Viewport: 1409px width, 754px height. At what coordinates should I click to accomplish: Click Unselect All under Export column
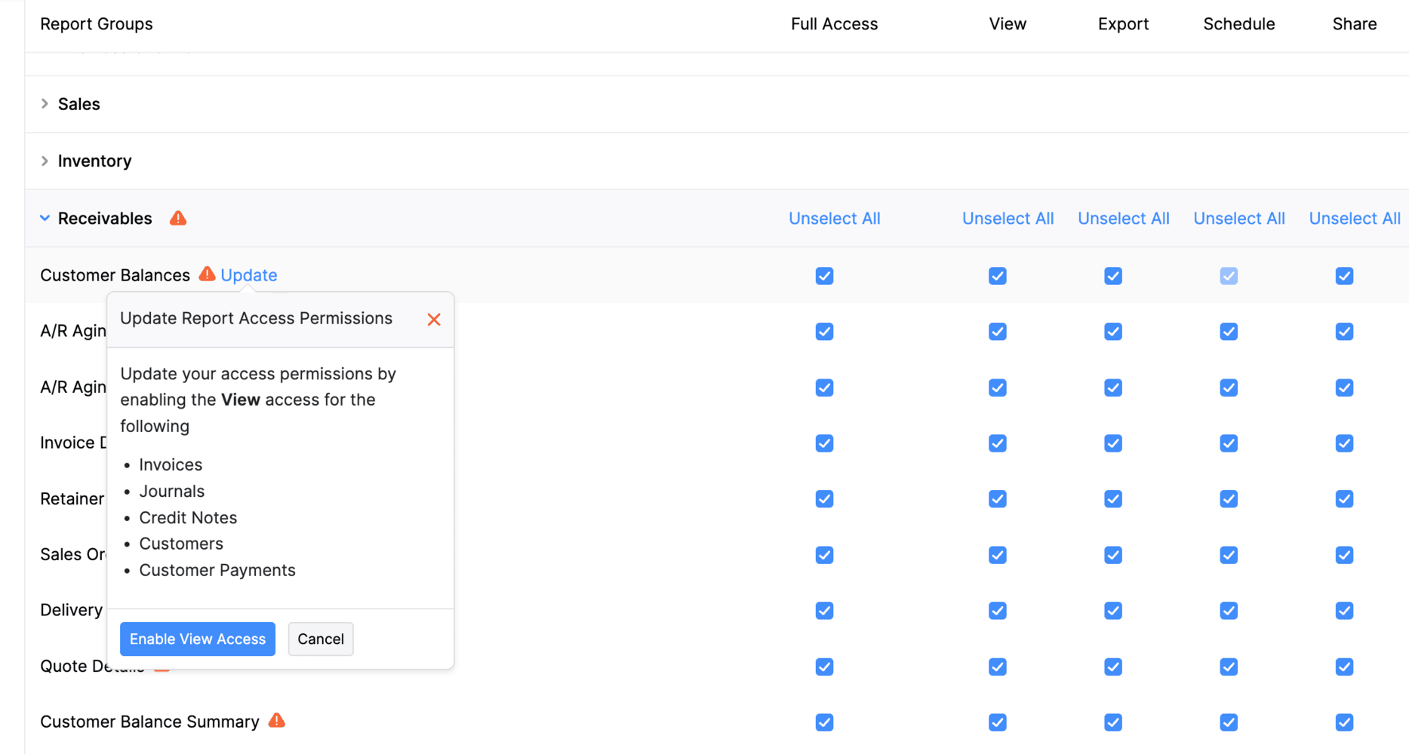pyautogui.click(x=1123, y=219)
